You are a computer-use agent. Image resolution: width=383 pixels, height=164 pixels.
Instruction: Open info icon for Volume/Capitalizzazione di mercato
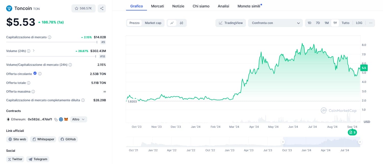(70, 65)
